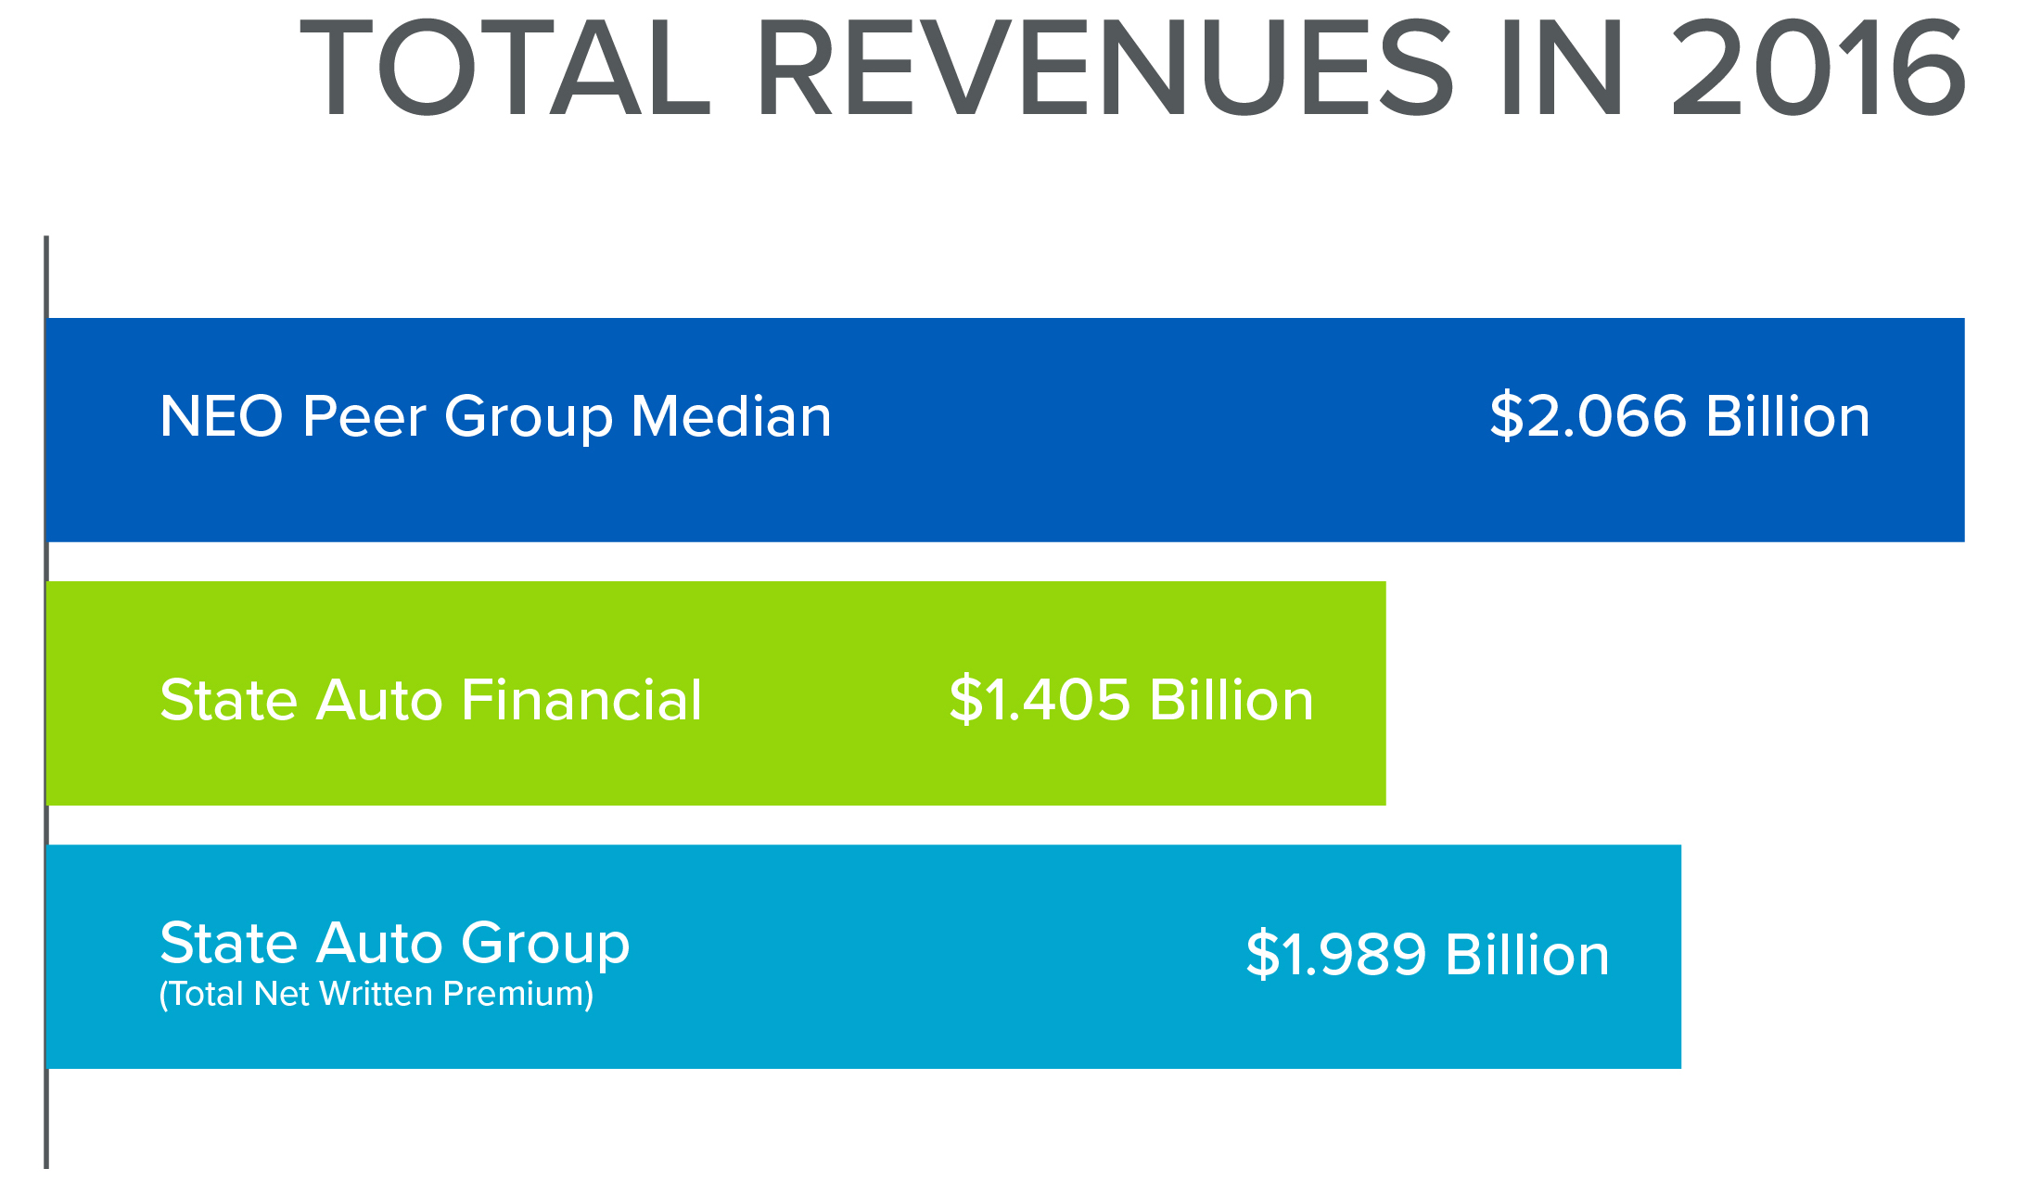Screen dimensions: 2029x1194
Task: Click the 'TOTAL REVENUES IN 2016' title
Action: click(1132, 69)
